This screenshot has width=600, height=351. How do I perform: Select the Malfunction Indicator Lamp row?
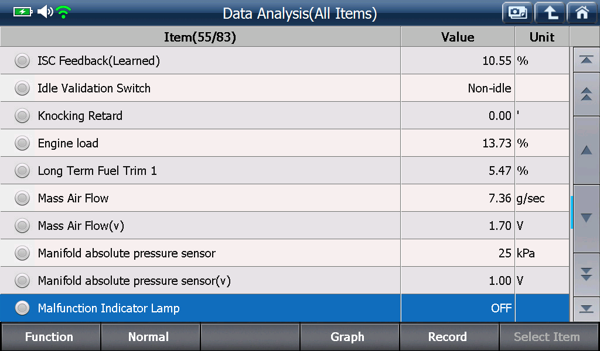coord(285,308)
